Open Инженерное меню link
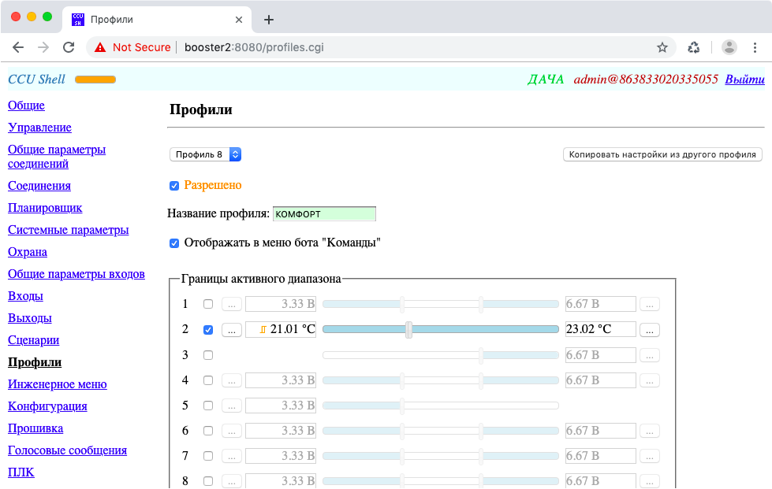 (x=57, y=384)
